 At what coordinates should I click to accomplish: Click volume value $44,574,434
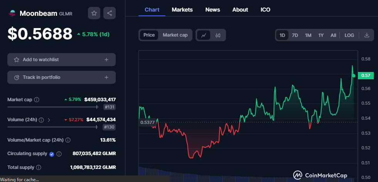(101, 120)
